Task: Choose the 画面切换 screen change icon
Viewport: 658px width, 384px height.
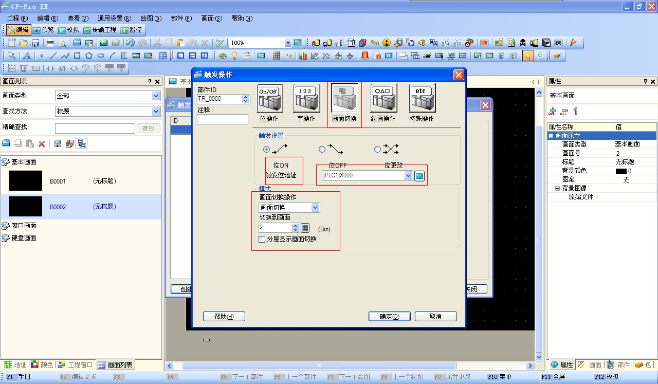Action: (344, 99)
